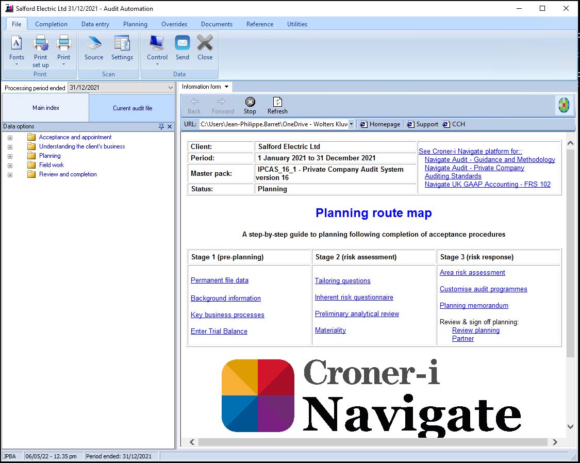Open the Area risk assessment link

[x=472, y=273]
